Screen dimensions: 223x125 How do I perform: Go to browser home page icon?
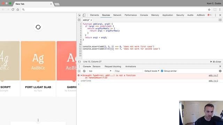coord(18,9)
